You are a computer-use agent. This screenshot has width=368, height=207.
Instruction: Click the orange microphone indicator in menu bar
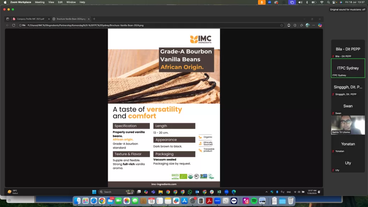[x=262, y=2]
